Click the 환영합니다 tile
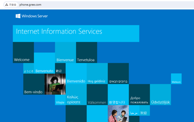Viewport: 194px width, 122px height. tap(118, 94)
